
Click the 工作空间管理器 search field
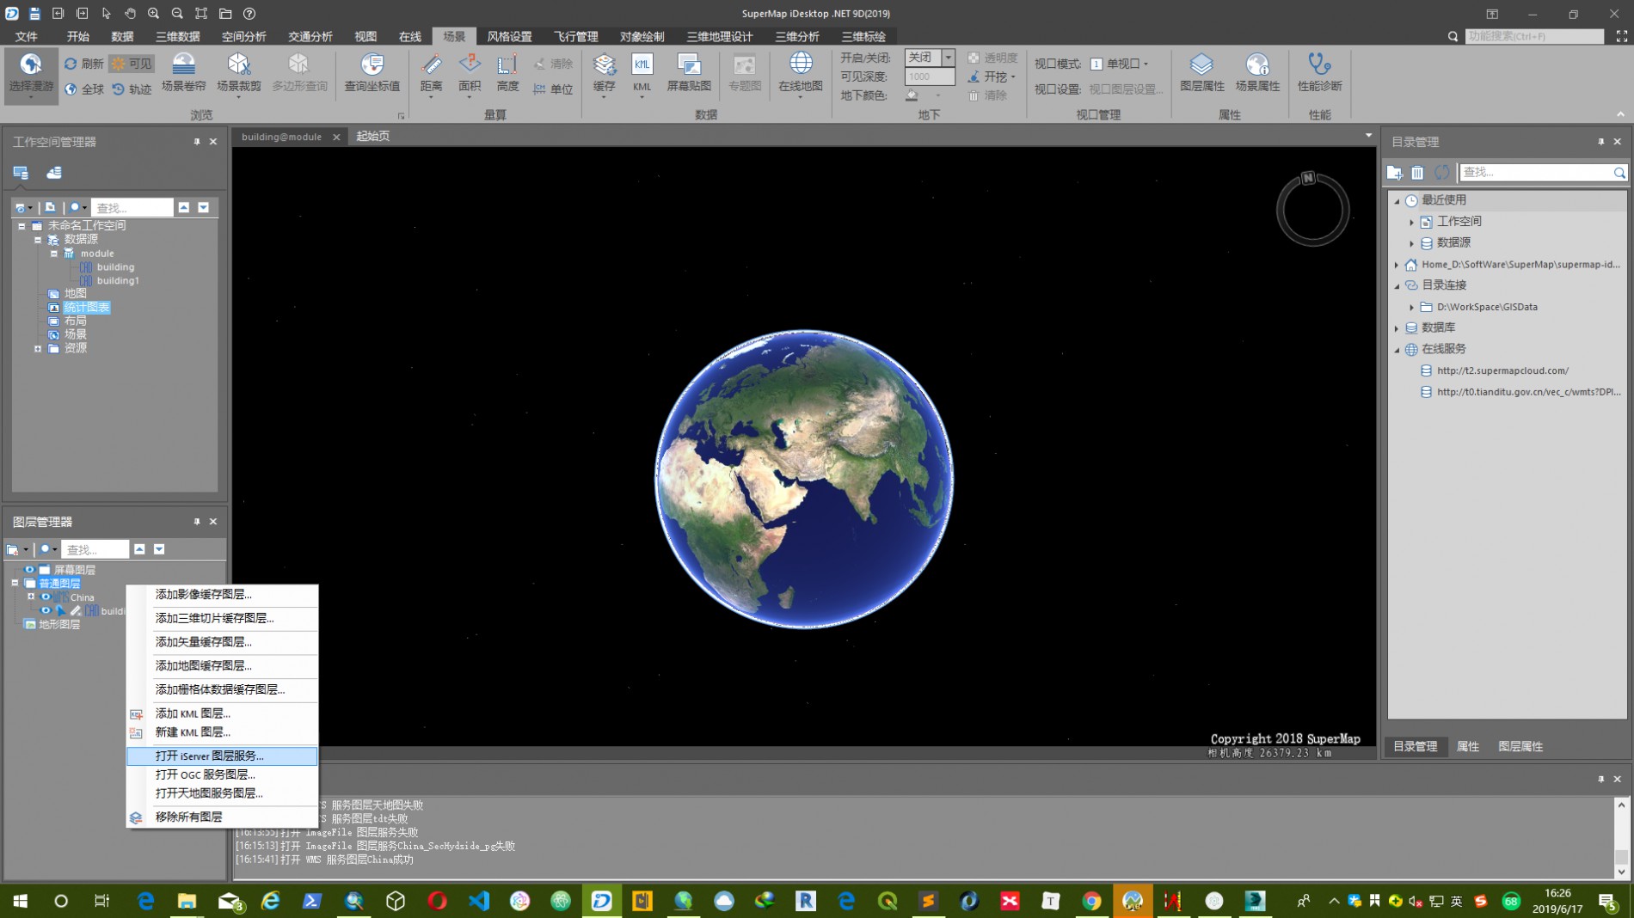[132, 207]
